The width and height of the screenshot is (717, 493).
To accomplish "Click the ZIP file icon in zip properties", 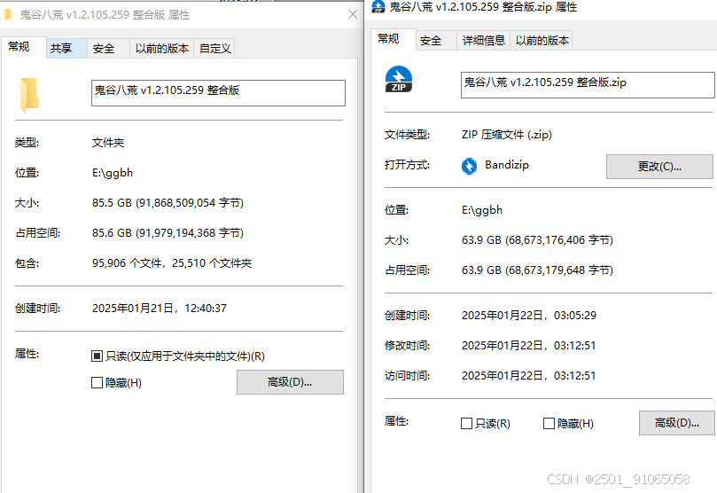I will pos(398,79).
